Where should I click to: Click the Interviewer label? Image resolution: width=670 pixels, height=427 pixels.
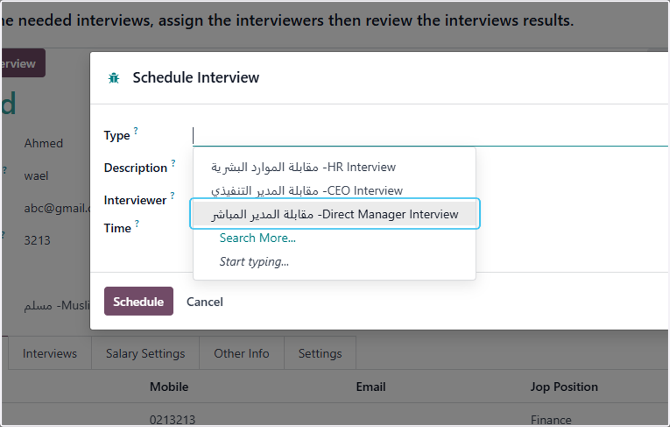pos(135,200)
